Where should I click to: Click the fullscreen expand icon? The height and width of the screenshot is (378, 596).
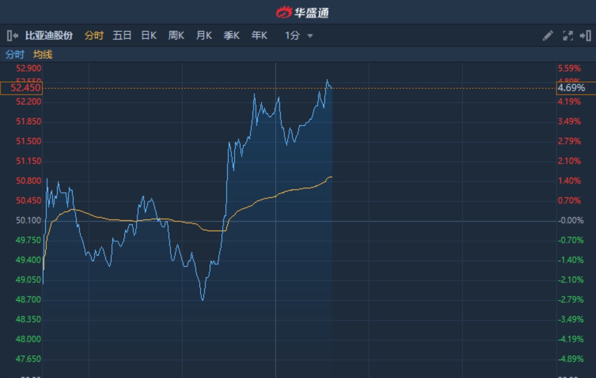568,36
